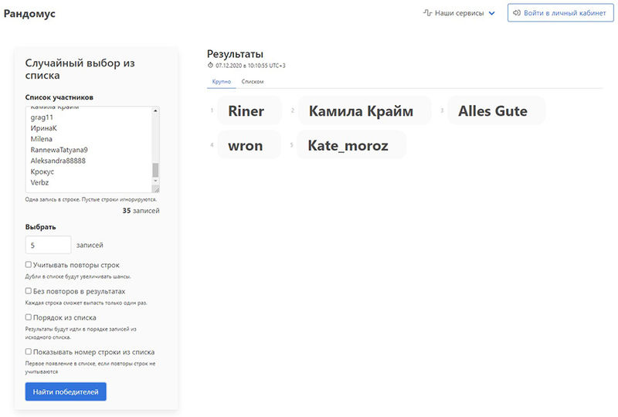Switch to the Списком tab
Screen dimensions: 618x417
[253, 81]
